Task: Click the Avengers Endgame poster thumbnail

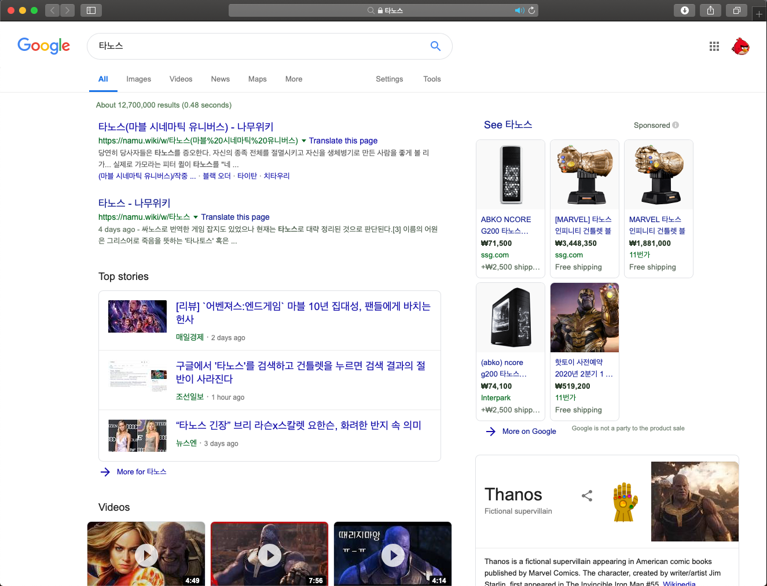Action: click(x=137, y=316)
